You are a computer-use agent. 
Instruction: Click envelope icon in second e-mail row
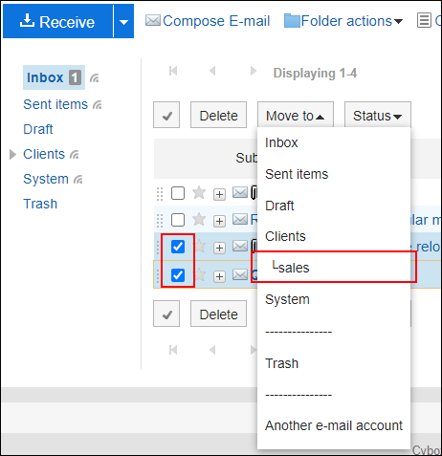(x=240, y=219)
